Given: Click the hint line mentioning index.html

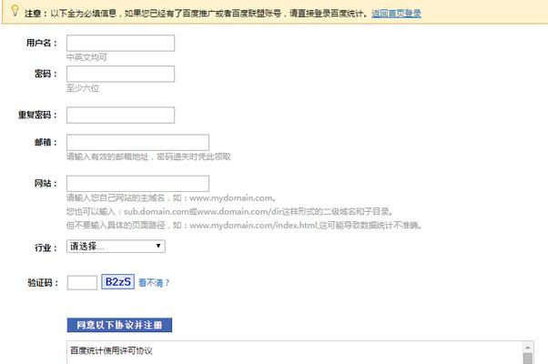Looking at the screenshot, I should (x=244, y=226).
